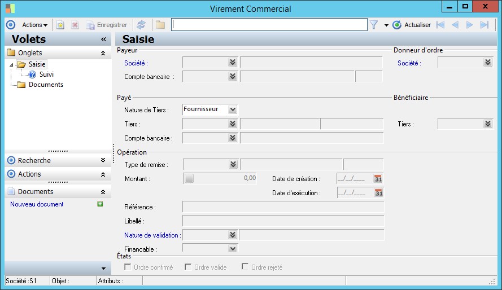Open the Bénéficiaire Tiers dropdown
Viewport: 502px width, 290px height.
point(488,124)
